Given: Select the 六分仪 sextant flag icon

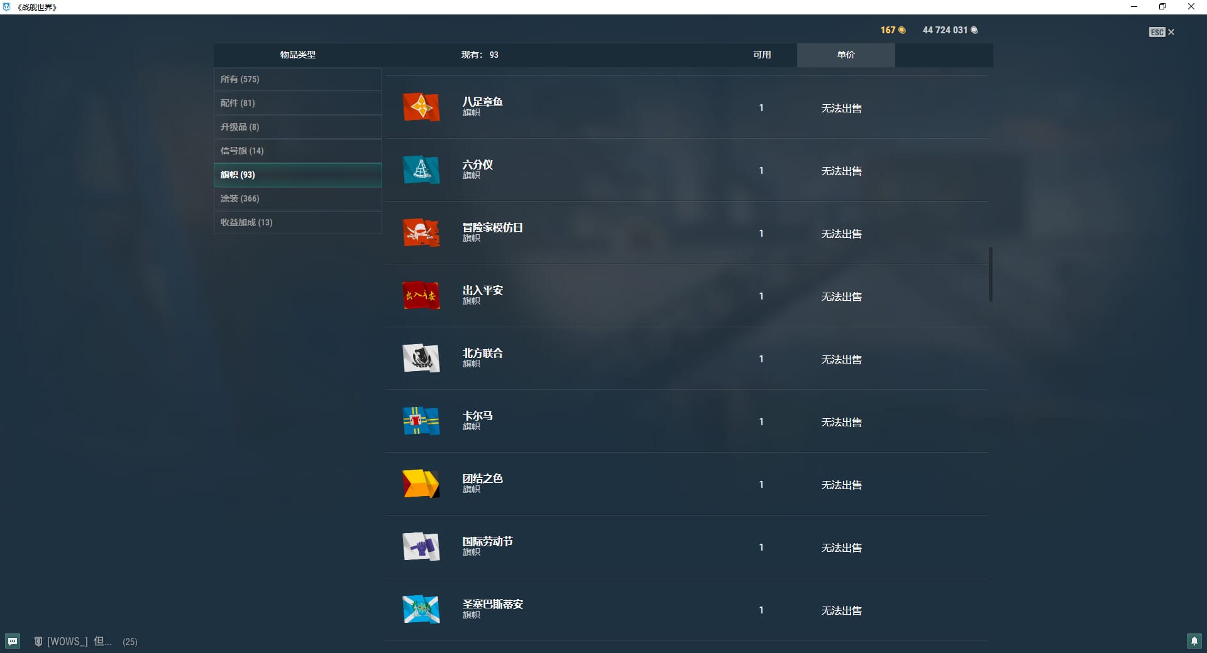Looking at the screenshot, I should tap(421, 170).
